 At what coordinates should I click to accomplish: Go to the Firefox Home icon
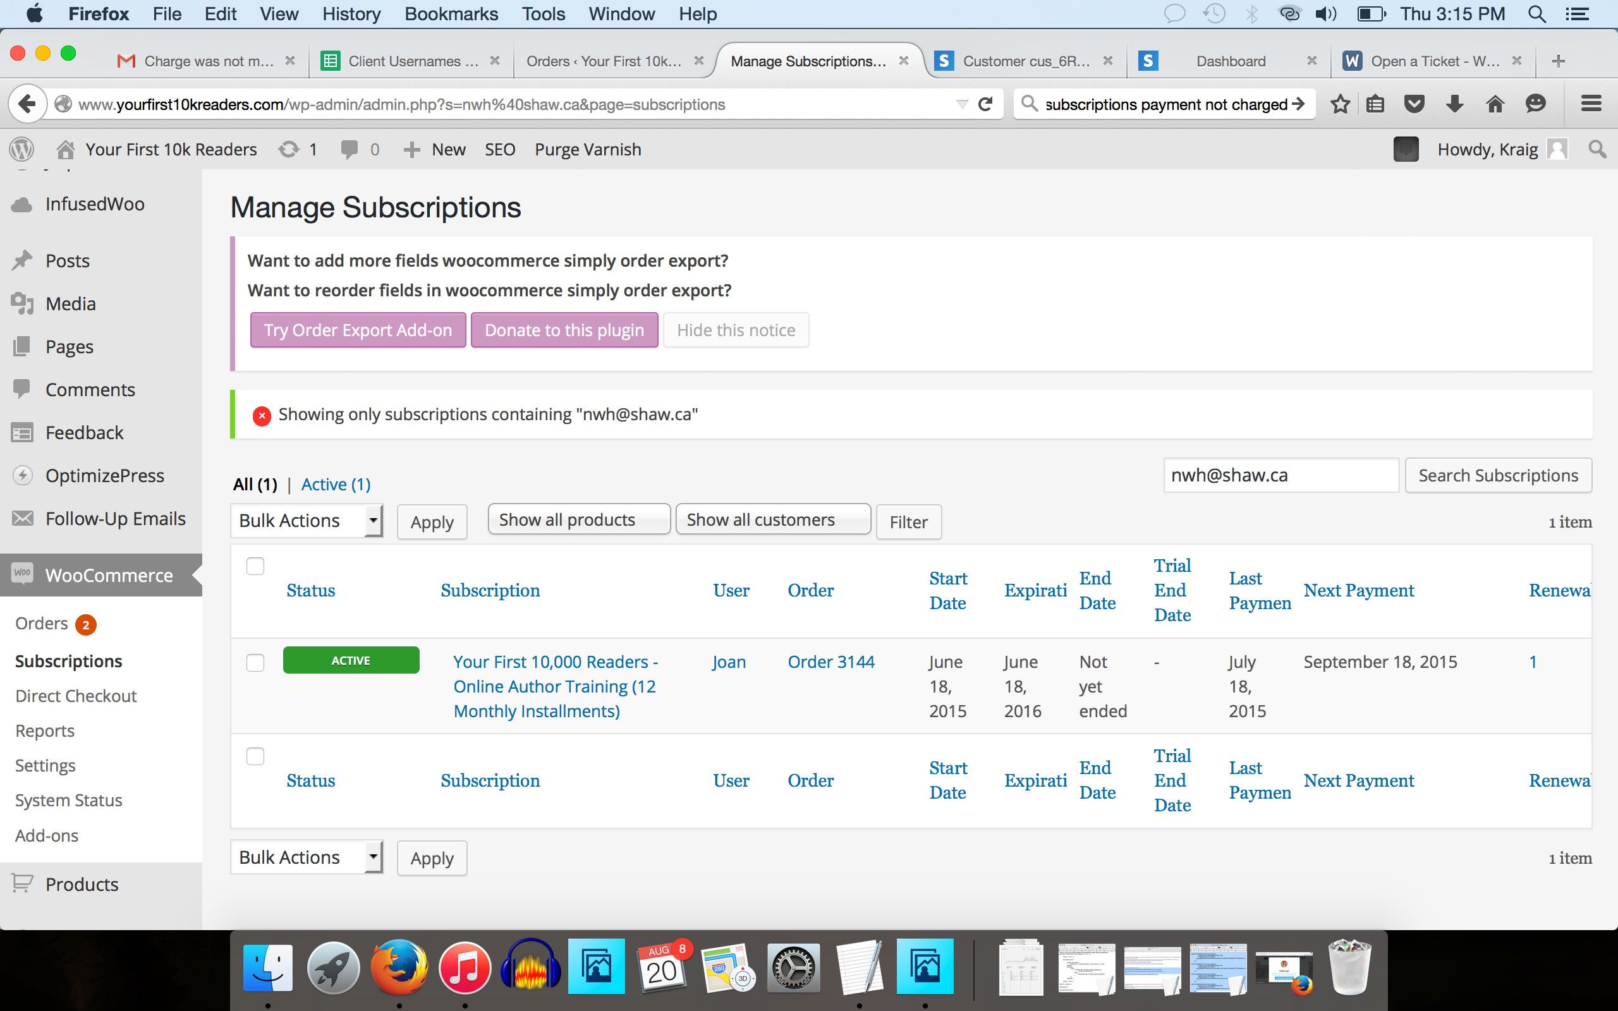coord(1495,104)
